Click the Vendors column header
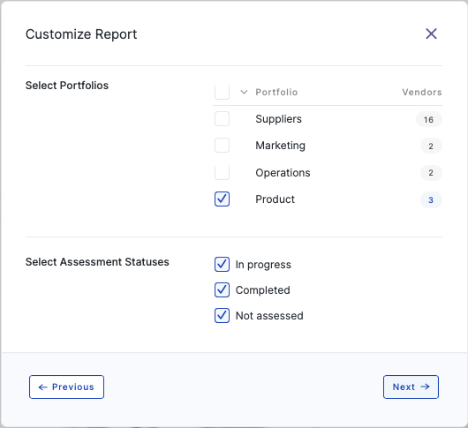Image resolution: width=468 pixels, height=428 pixels. [422, 92]
